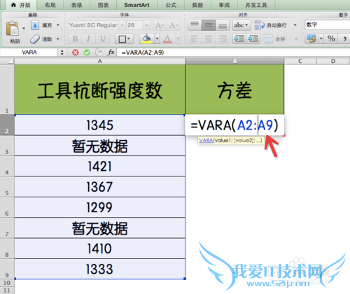
Task: Open the Fill dropdown arrow
Action: pos(58,25)
